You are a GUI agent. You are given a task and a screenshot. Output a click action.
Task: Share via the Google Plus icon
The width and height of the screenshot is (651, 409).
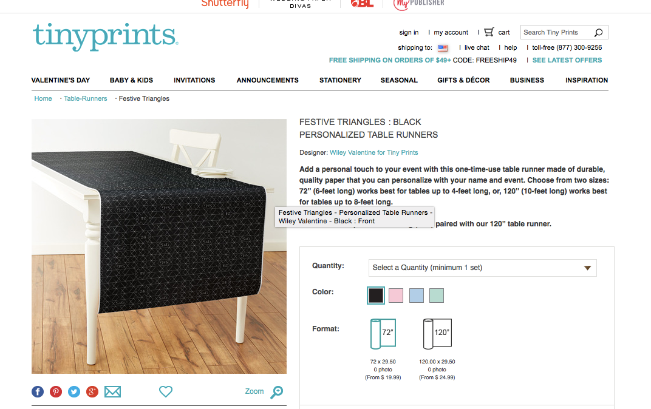[92, 391]
